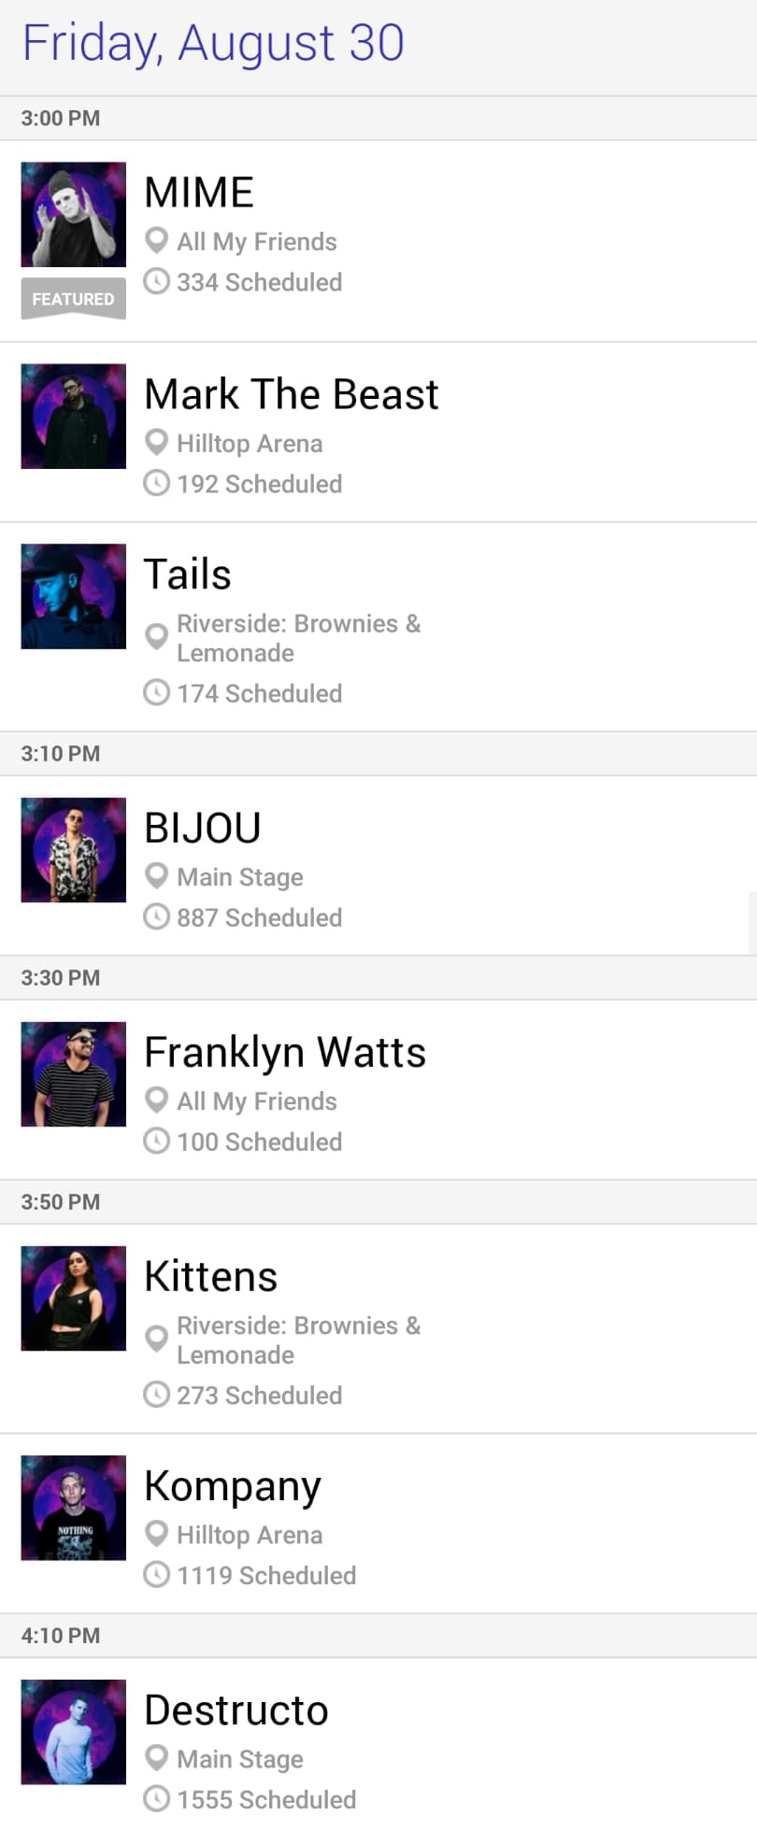Screen dimensions: 757x1830
Task: Tap the clock icon next to 1119 Scheduled
Action: [156, 1574]
